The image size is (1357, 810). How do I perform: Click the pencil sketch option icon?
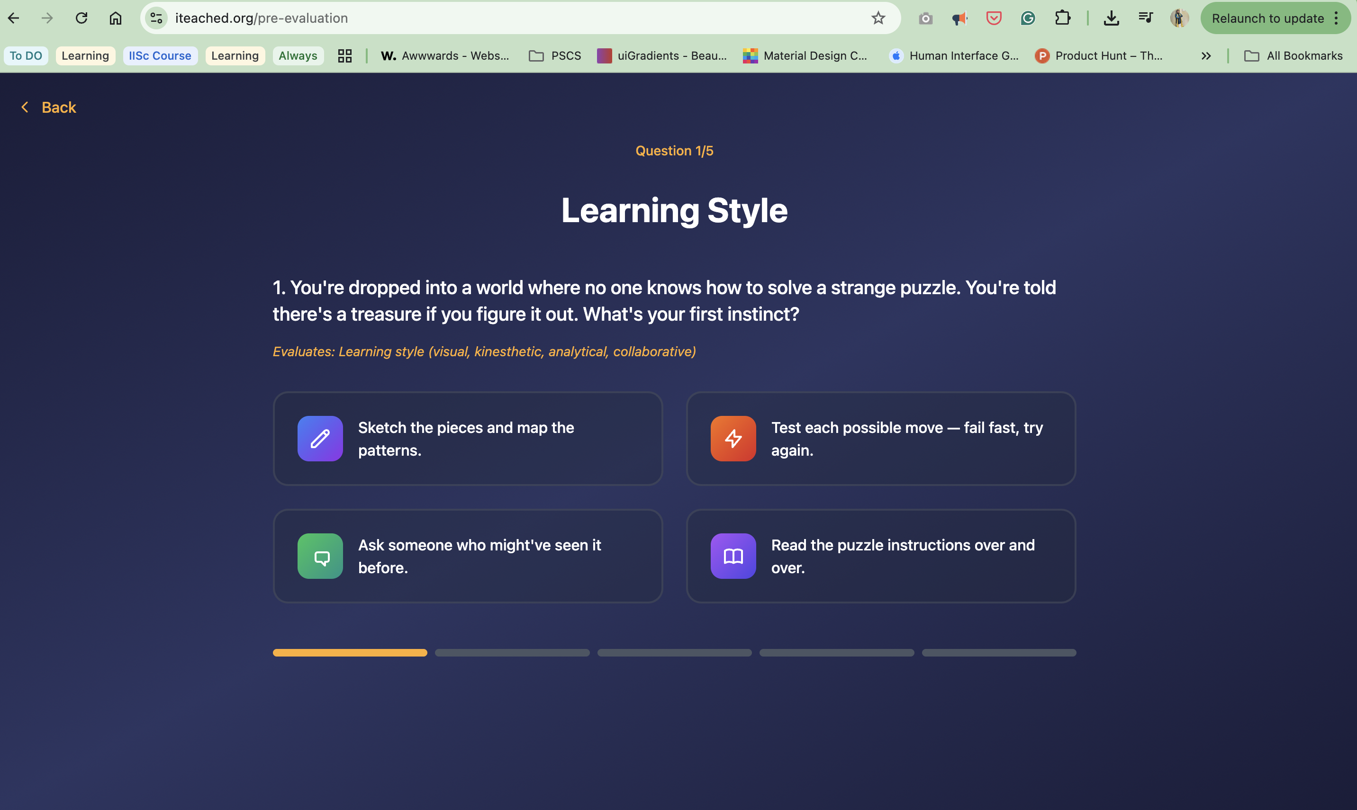point(320,438)
